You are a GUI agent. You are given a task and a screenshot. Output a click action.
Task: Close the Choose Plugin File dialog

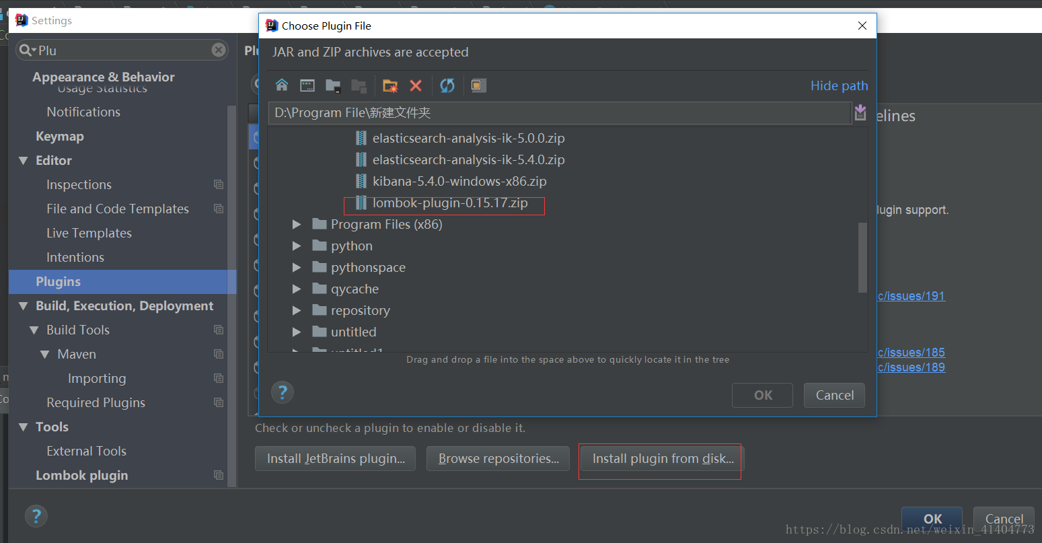click(862, 26)
